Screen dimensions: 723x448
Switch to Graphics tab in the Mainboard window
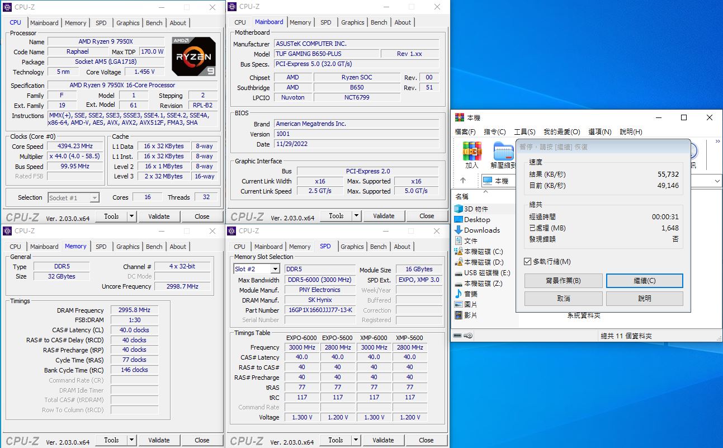tap(353, 22)
